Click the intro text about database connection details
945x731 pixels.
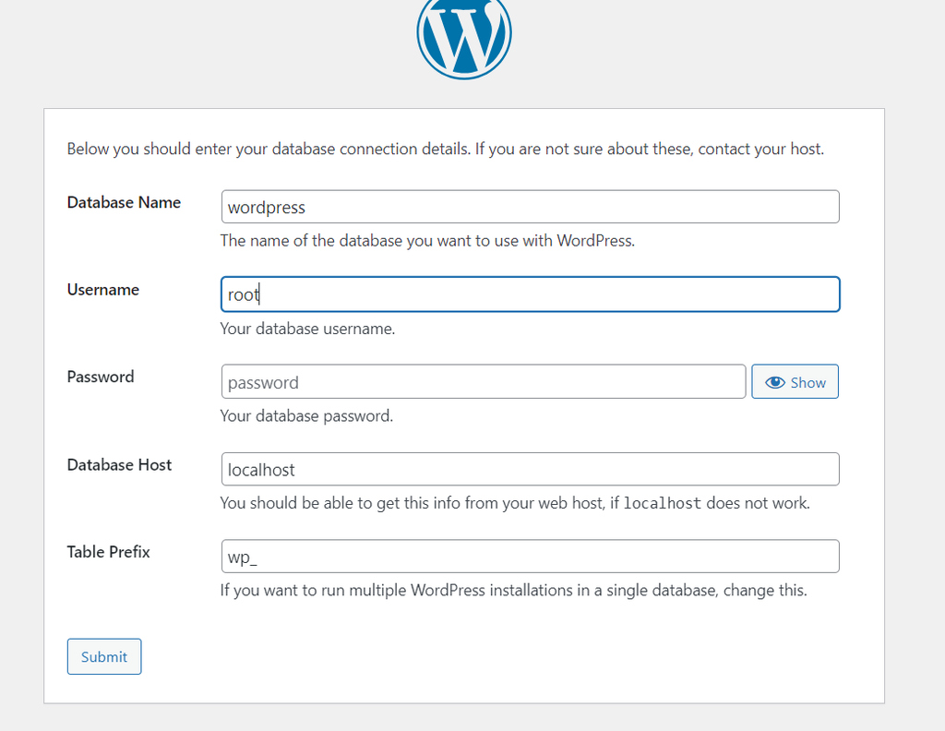pyautogui.click(x=445, y=149)
